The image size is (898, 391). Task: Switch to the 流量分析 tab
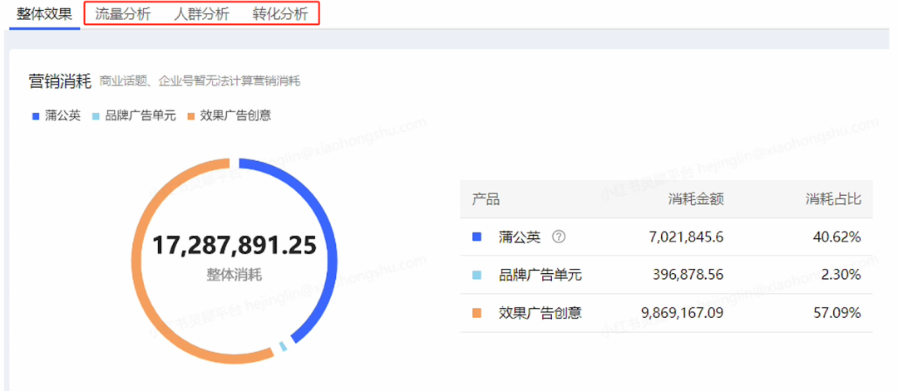[x=123, y=14]
